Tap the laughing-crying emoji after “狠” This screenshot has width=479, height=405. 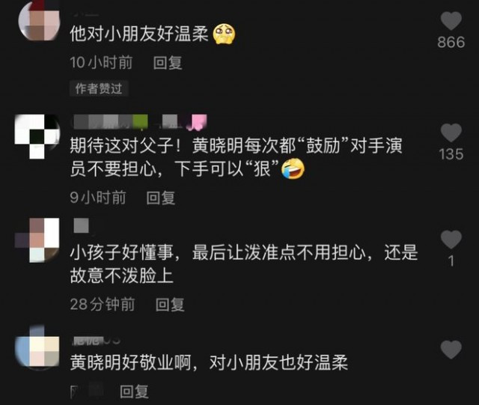[x=293, y=168]
